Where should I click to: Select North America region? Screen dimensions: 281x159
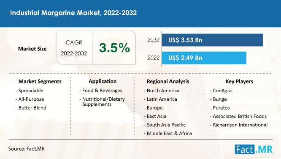coord(162,91)
